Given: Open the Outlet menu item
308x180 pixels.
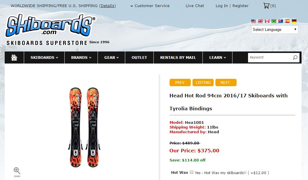Looking at the screenshot, I should pos(139,58).
